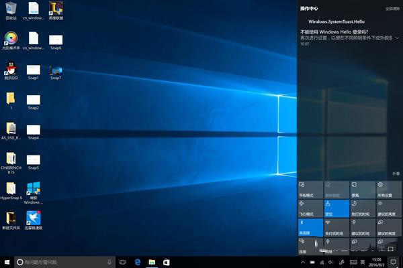Open the 连接 Connect quick action tile
Screen dimensions: 403x268
click(310, 246)
